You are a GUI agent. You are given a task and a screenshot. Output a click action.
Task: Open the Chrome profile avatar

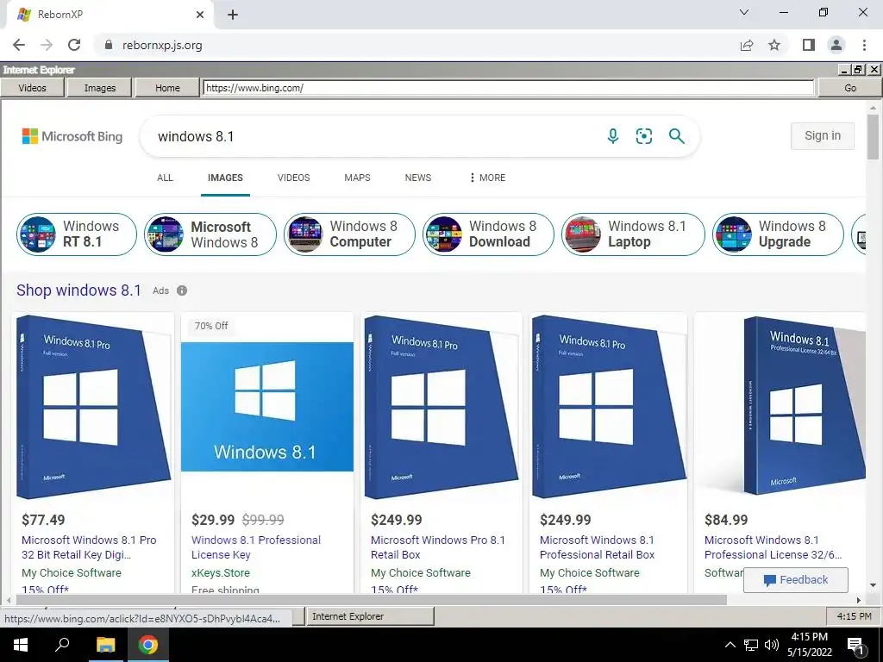[x=836, y=45]
